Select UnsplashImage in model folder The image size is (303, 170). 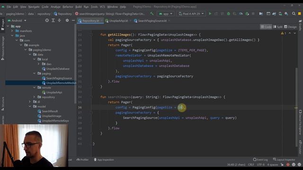(49, 116)
